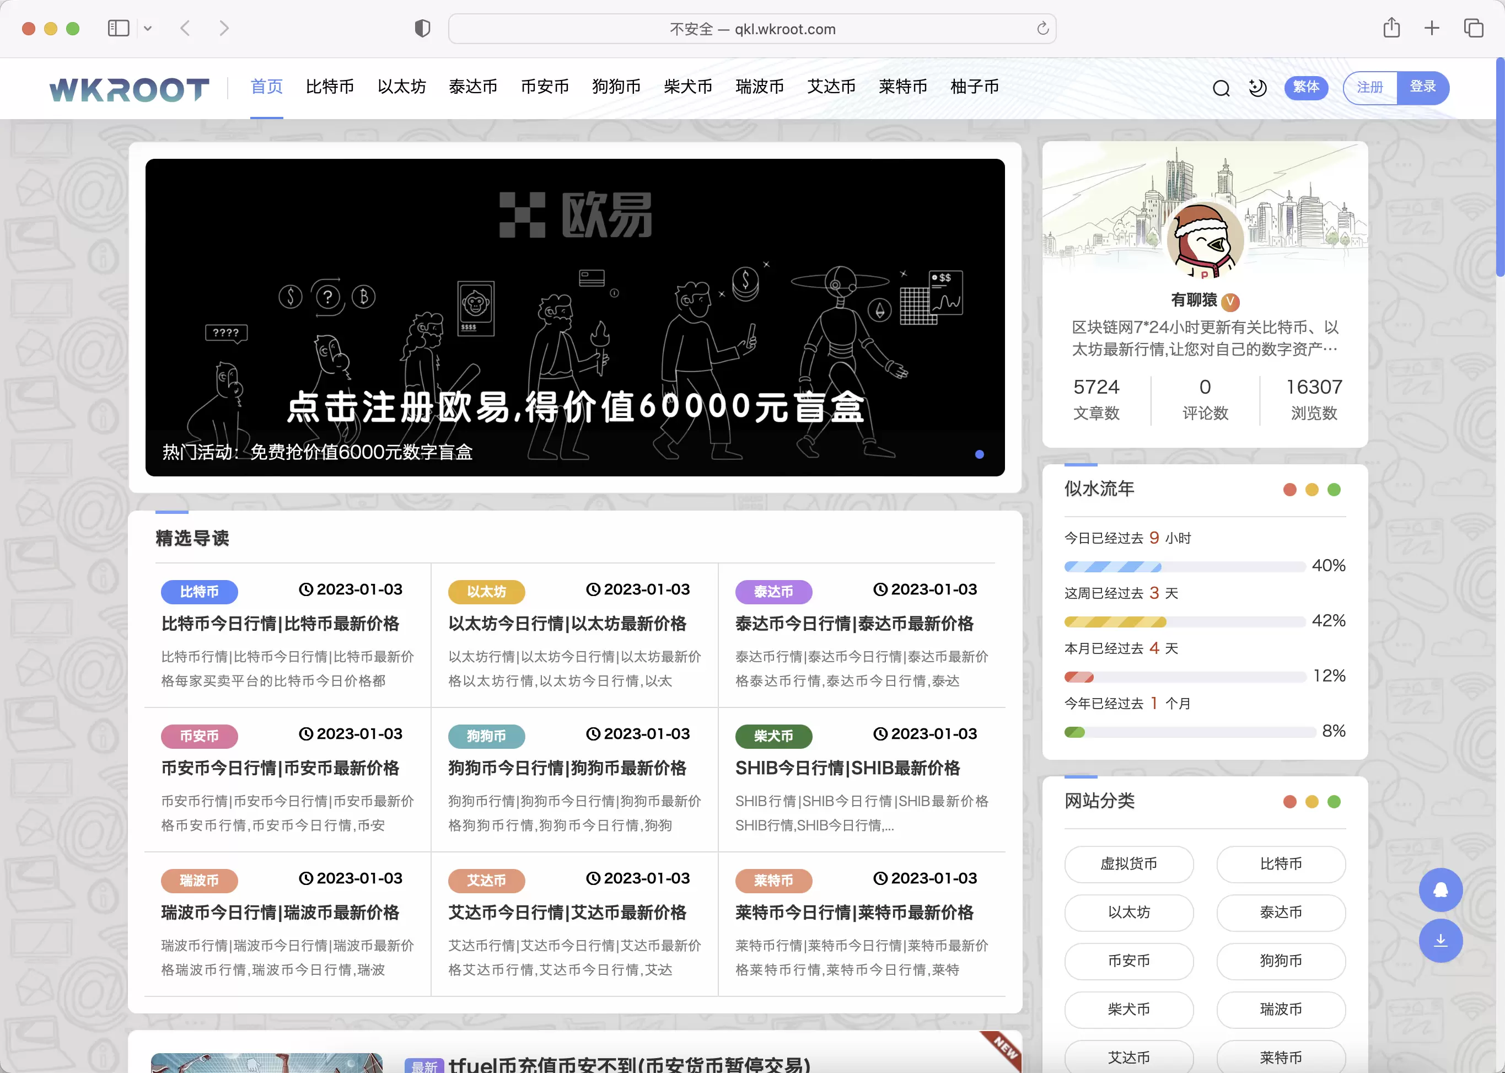The width and height of the screenshot is (1505, 1073).
Task: Select 以太坊 pill in 网站分类
Action: [x=1128, y=913]
